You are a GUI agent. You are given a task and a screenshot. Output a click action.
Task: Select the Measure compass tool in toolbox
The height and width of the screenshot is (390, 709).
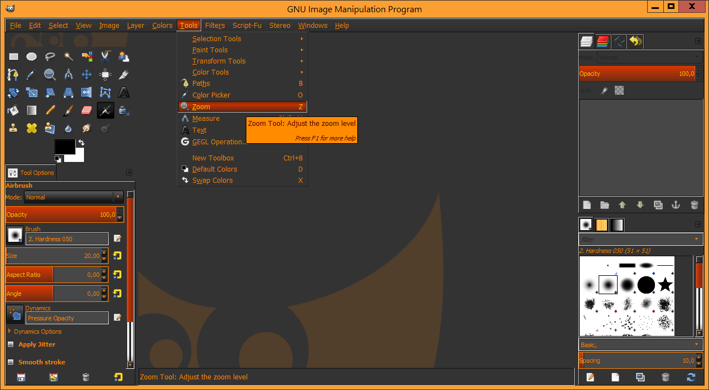[x=69, y=75]
